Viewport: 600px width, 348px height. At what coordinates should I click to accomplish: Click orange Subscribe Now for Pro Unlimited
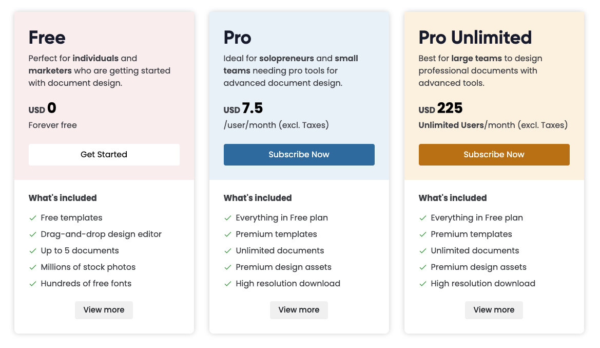[494, 155]
